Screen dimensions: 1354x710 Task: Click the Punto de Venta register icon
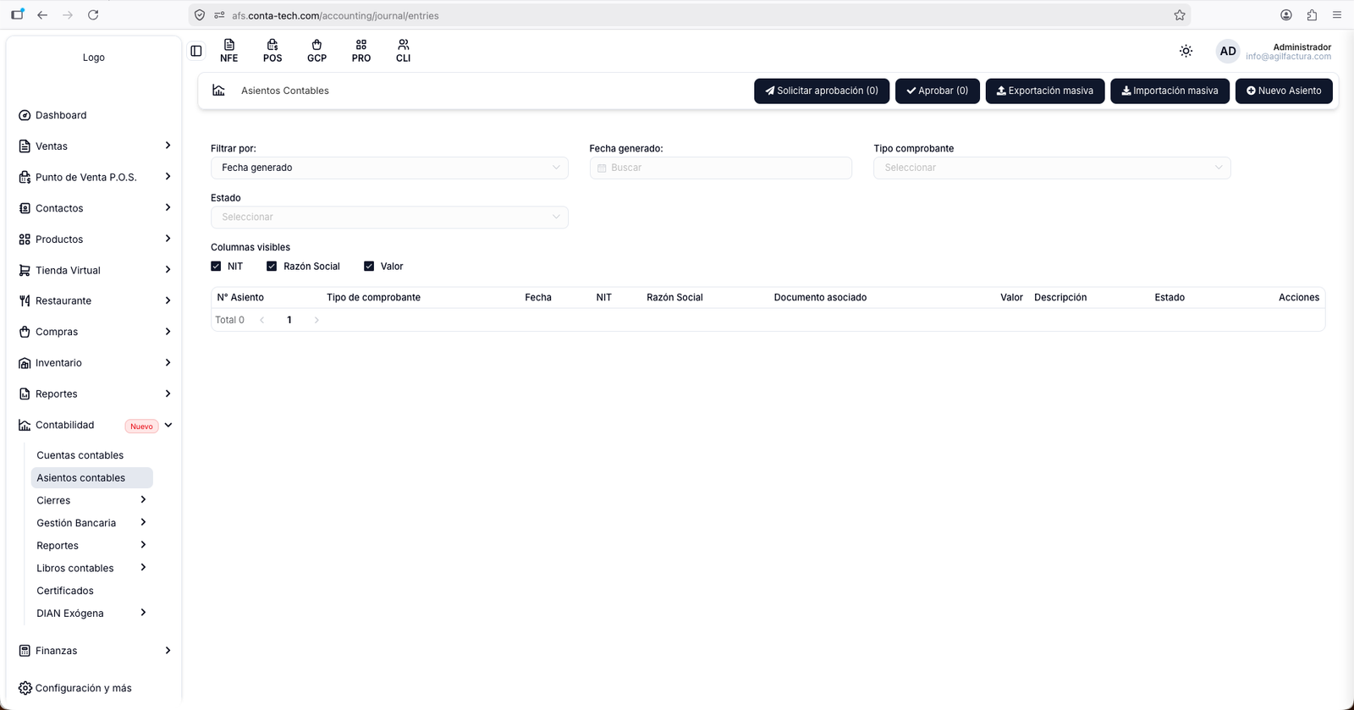click(x=25, y=177)
